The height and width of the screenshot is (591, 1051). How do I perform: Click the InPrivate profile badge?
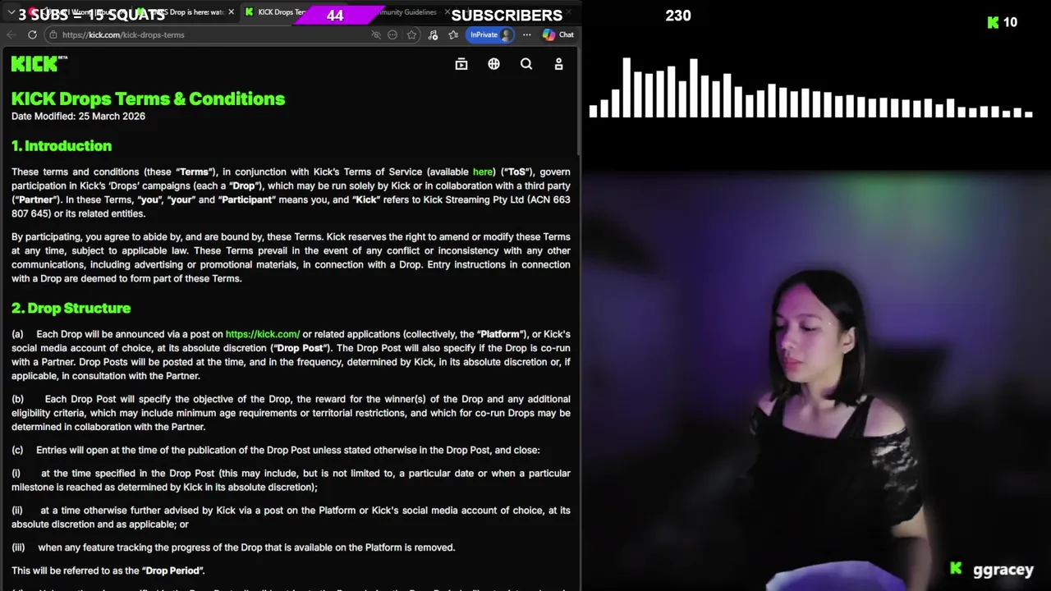(x=490, y=34)
